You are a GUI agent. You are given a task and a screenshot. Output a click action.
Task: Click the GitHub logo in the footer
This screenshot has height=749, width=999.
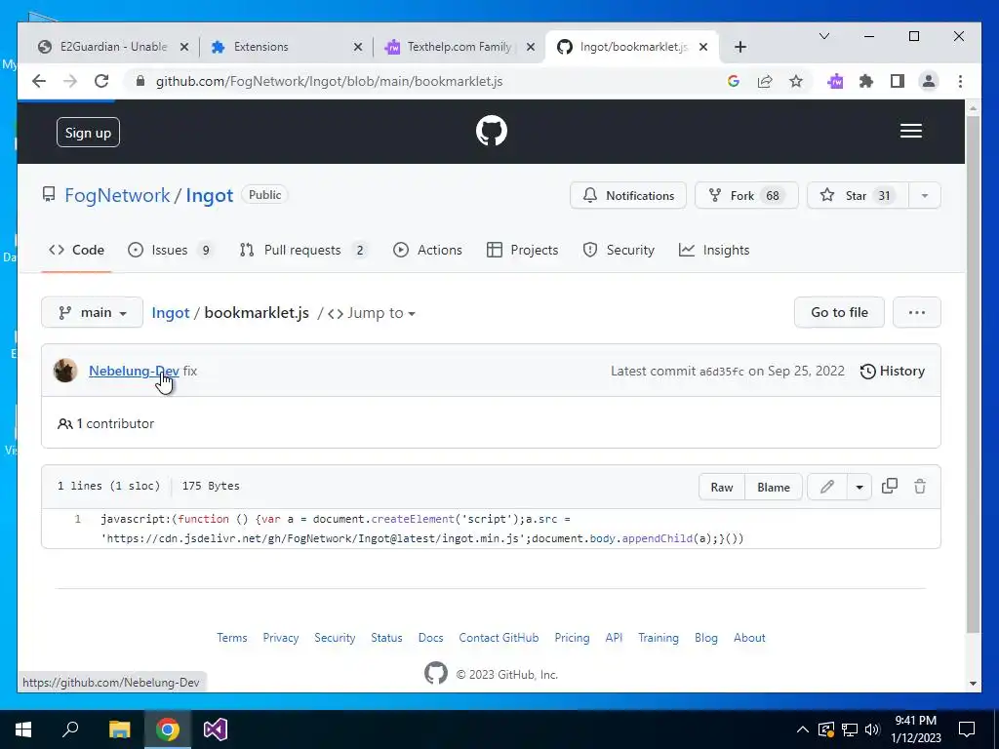point(436,673)
